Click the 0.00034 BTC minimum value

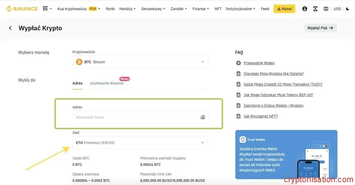(x=150, y=165)
